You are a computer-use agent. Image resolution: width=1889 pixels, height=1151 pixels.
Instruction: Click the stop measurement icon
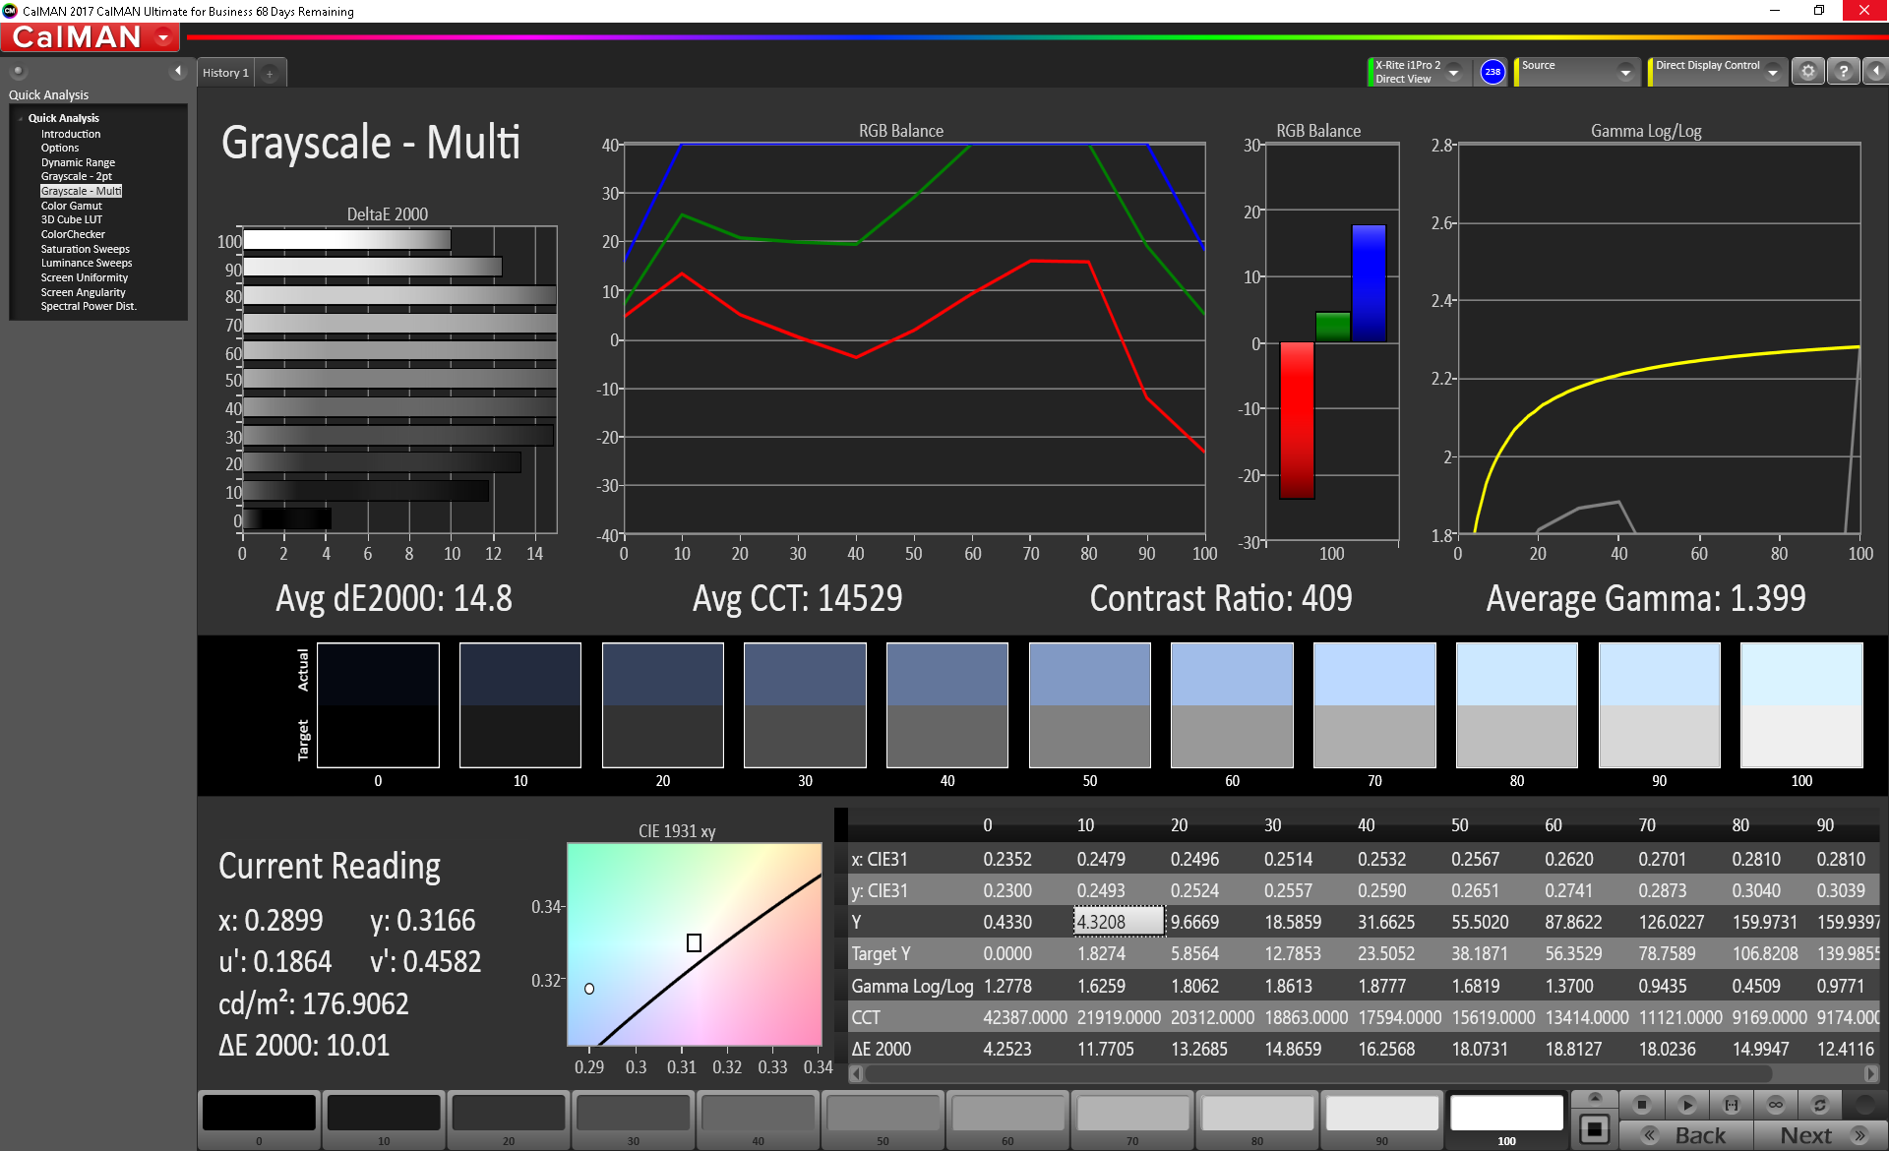coord(1641,1105)
